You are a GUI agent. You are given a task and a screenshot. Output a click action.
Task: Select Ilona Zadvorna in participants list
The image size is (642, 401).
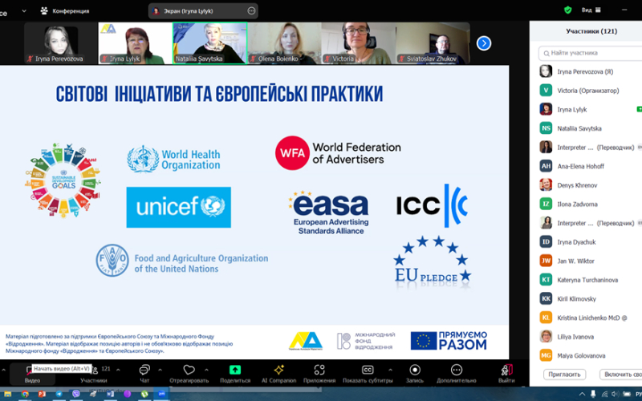click(x=588, y=205)
